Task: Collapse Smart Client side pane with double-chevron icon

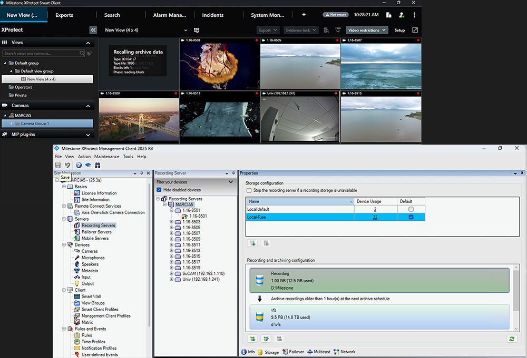Action: (93, 30)
